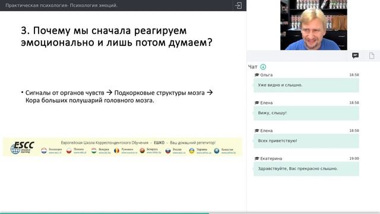Image resolution: width=380 pixels, height=214 pixels.
Task: Select Ольга's message 'Уже видно и слышно.'
Action: (306, 85)
